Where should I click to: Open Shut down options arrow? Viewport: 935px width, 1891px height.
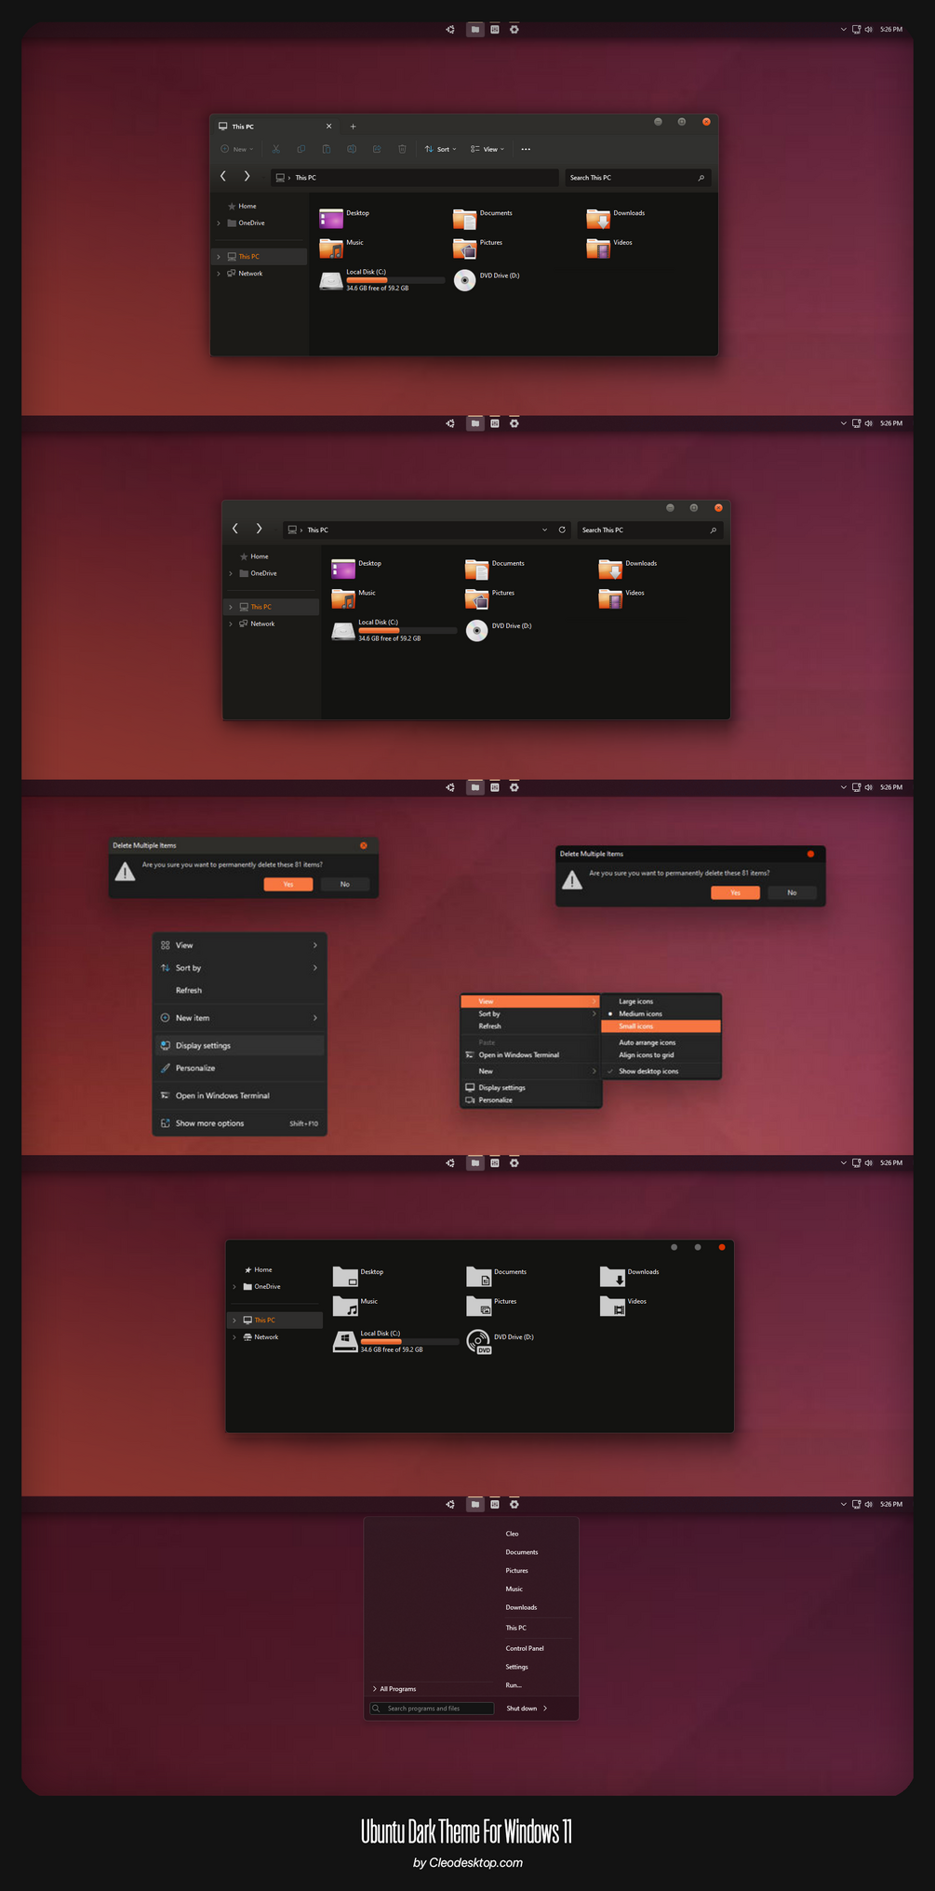(545, 1709)
